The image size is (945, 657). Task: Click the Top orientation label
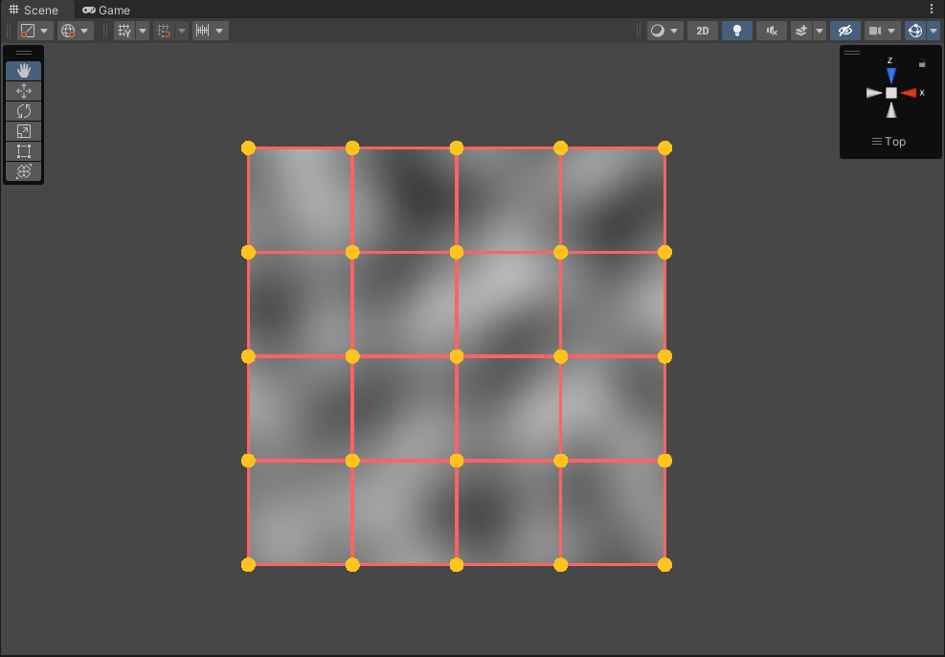(x=889, y=141)
